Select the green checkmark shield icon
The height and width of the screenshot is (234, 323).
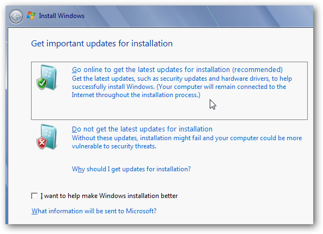(x=42, y=83)
